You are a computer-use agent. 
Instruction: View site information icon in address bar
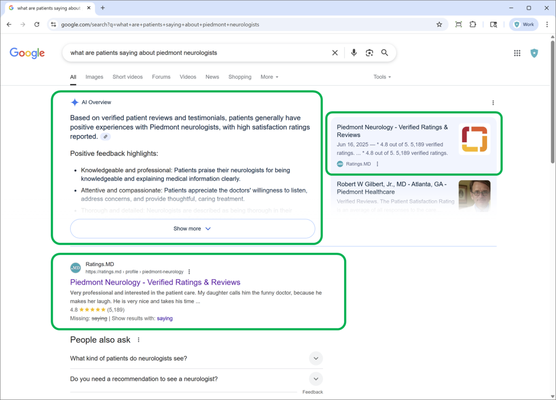54,24
